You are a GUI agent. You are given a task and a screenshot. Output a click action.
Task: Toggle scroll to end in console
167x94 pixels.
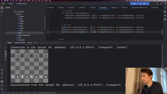pyautogui.click(x=6, y=55)
